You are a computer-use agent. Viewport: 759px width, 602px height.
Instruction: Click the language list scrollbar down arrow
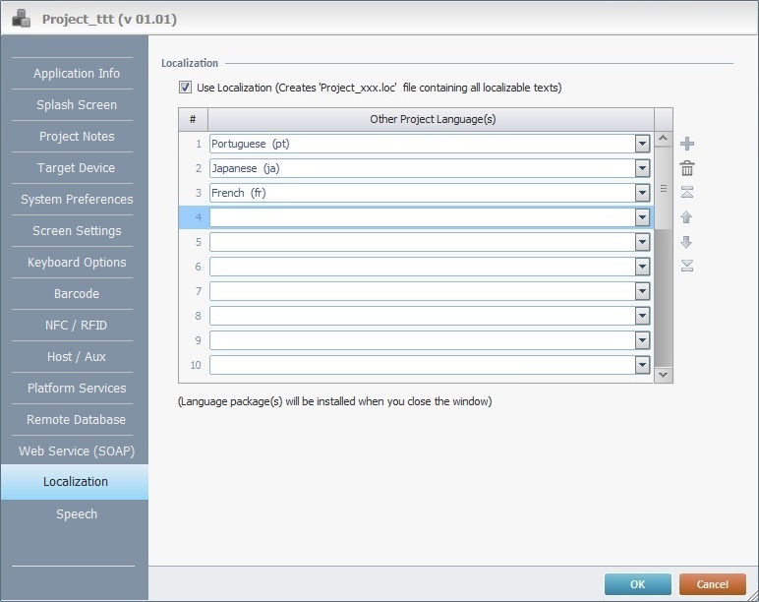click(x=663, y=374)
